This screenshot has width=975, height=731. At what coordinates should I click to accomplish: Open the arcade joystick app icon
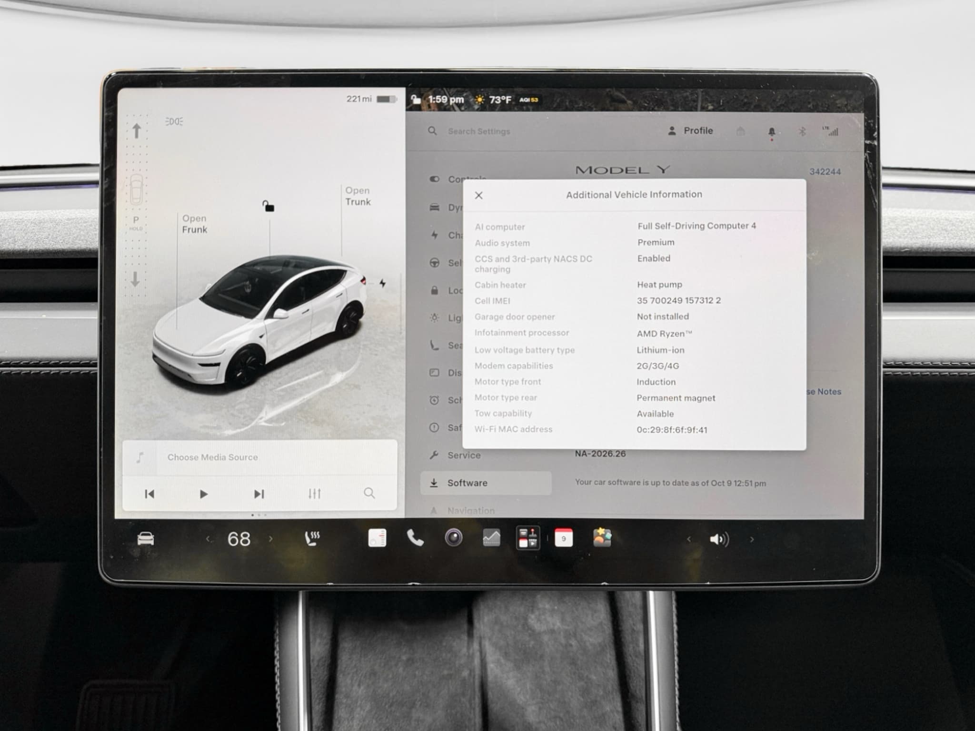click(528, 538)
